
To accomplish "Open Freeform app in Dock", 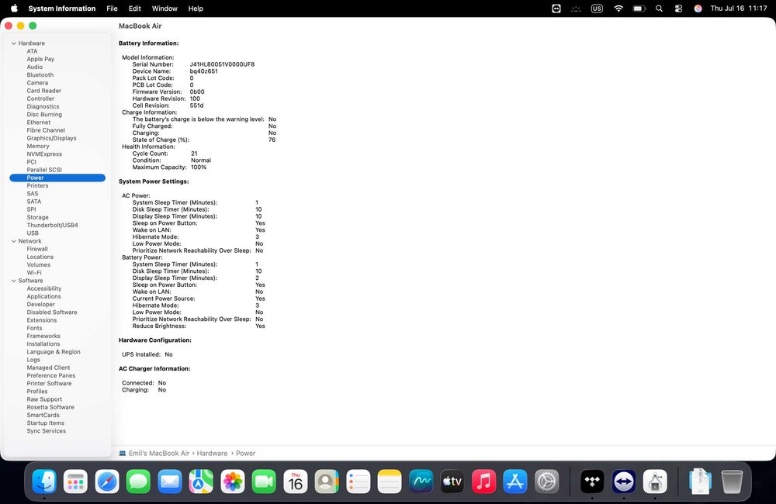I will [421, 482].
